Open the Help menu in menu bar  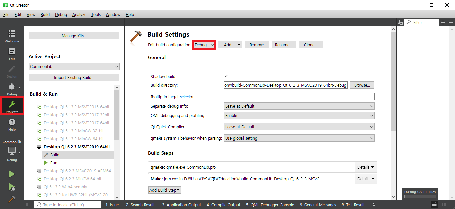pos(130,14)
